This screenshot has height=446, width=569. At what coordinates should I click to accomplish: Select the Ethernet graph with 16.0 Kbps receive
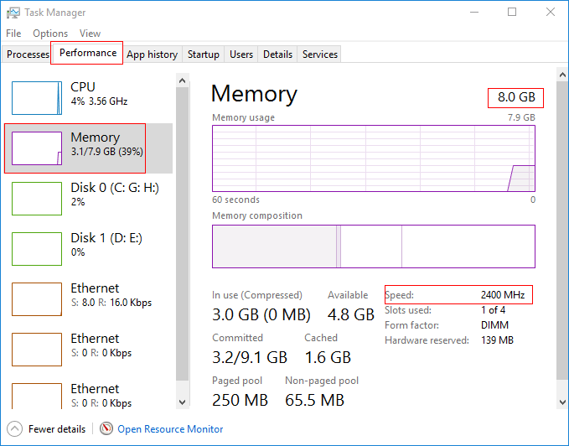tap(37, 299)
